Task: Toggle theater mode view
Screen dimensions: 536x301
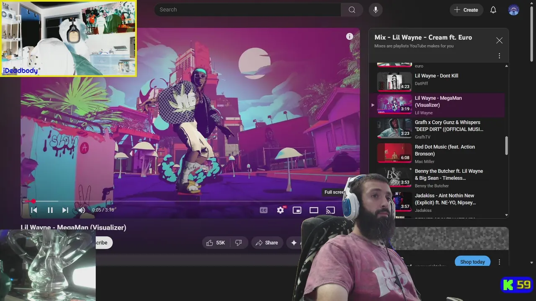Action: coord(314,210)
